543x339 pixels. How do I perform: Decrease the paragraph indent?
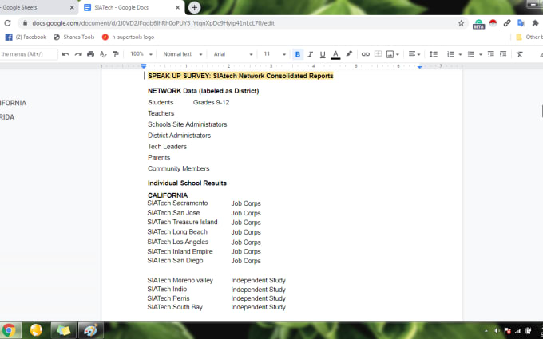491,54
